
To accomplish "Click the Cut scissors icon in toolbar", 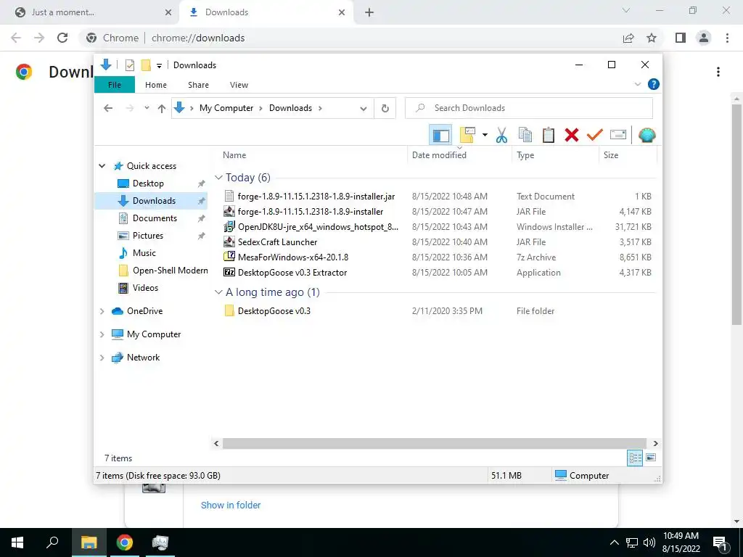I will pos(501,135).
